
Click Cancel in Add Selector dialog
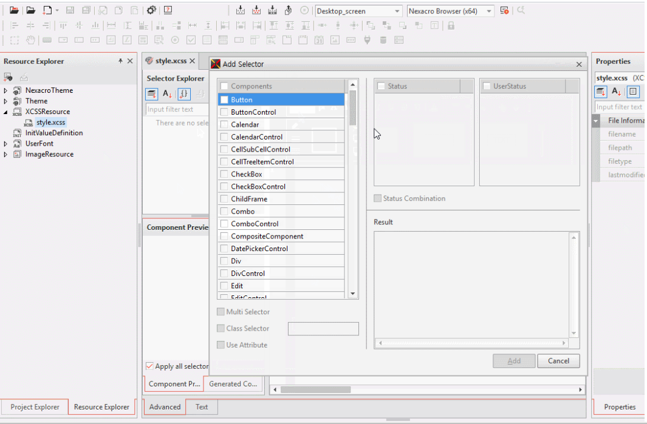(x=558, y=361)
